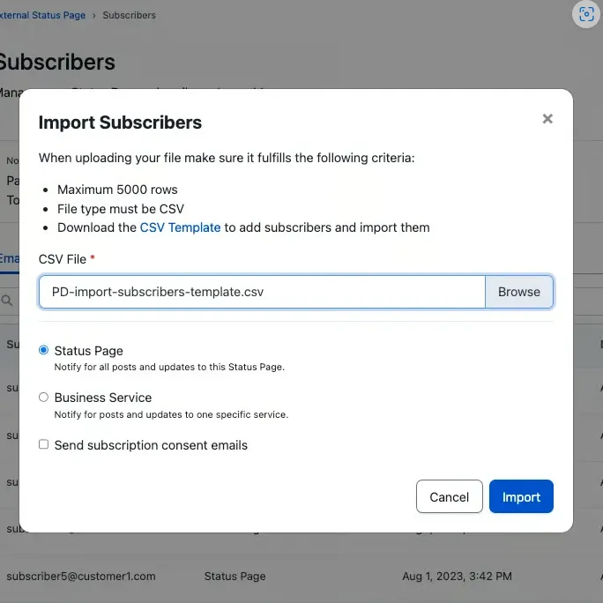Go to External Status Page breadcrumb
Screen dimensions: 603x603
[42, 15]
